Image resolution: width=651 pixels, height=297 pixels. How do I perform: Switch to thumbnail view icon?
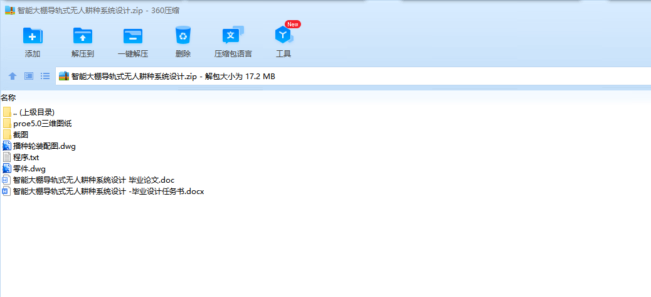29,76
